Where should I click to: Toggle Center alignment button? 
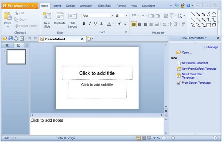tap(139, 24)
